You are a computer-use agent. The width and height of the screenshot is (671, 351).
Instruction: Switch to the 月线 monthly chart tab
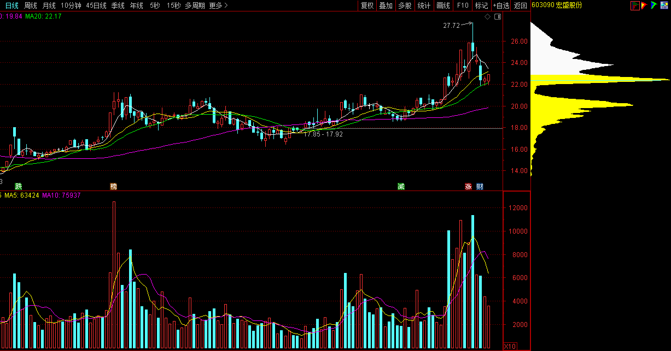49,5
